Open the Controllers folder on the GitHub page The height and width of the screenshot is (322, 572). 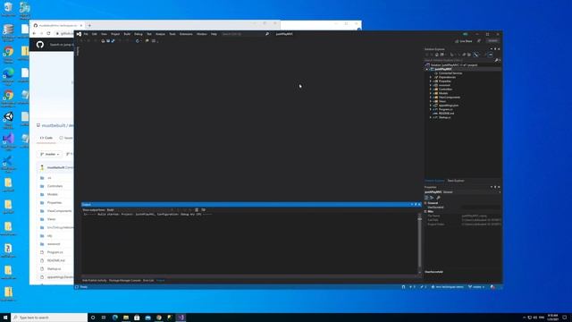(55, 186)
